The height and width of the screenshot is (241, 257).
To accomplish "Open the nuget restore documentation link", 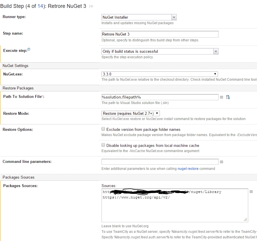I will pyautogui.click(x=188, y=169).
